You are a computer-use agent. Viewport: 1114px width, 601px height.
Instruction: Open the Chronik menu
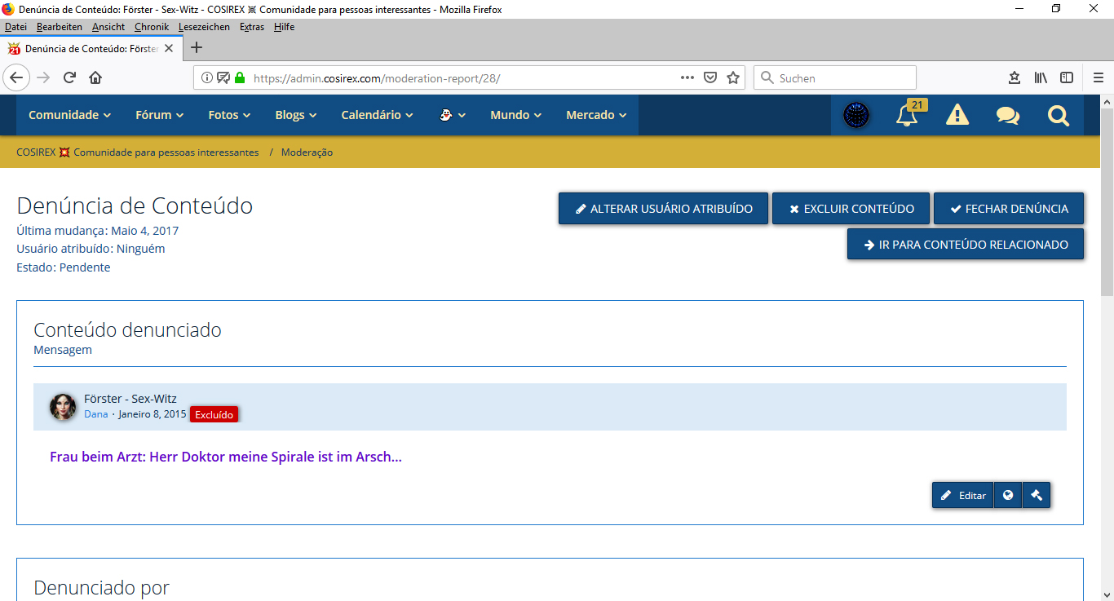point(152,27)
